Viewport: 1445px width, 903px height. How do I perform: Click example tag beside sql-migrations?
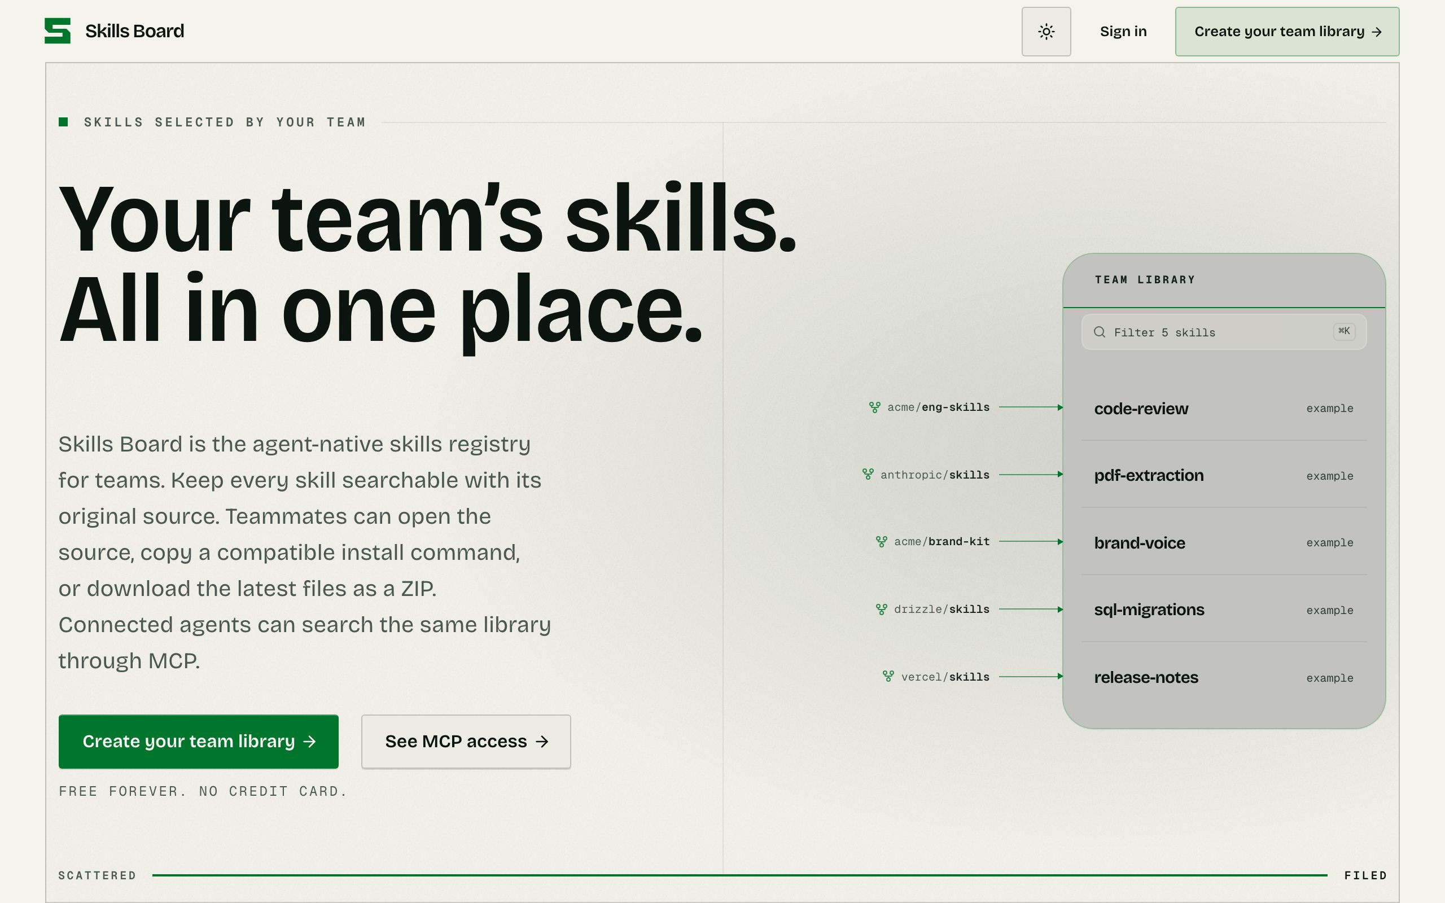click(1330, 610)
